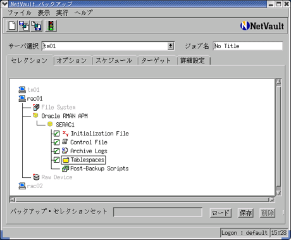Image resolution: width=291 pixels, height=240 pixels.
Task: Click the Archive Logs icon
Action: click(65, 151)
